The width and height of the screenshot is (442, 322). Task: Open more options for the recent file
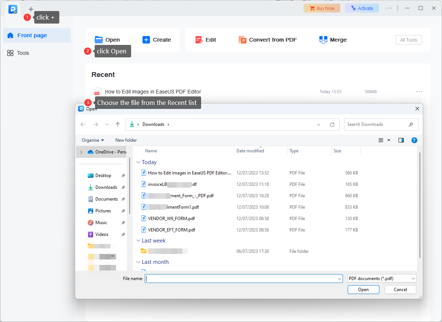419,92
